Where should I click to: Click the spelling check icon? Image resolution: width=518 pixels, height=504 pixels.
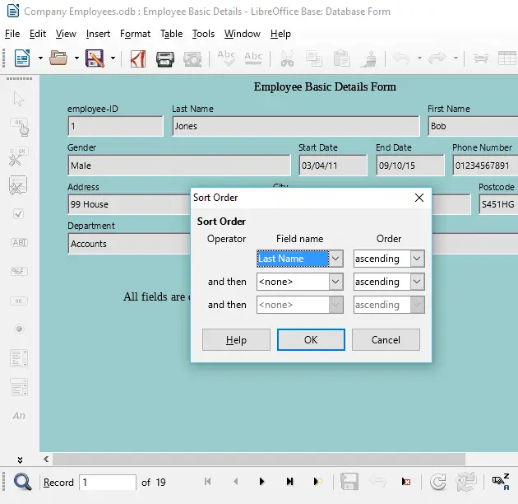pos(226,58)
